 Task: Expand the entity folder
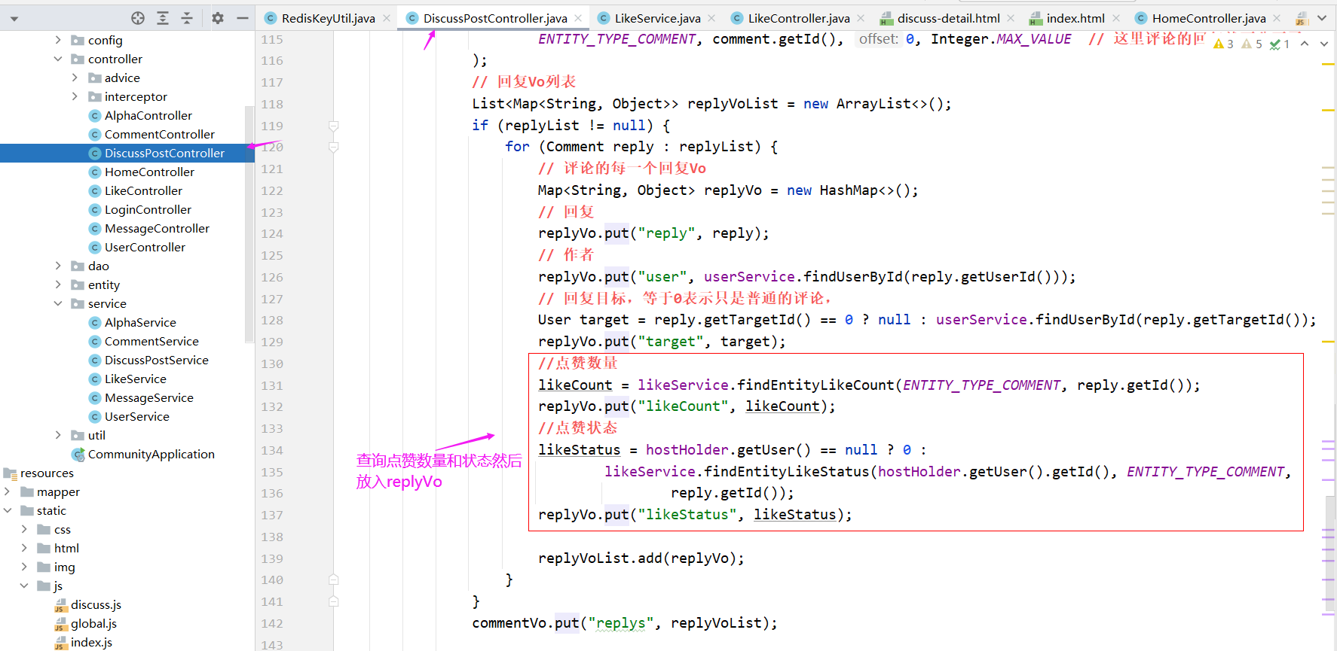58,284
